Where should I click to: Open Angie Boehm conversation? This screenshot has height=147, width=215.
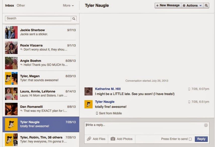point(40,63)
